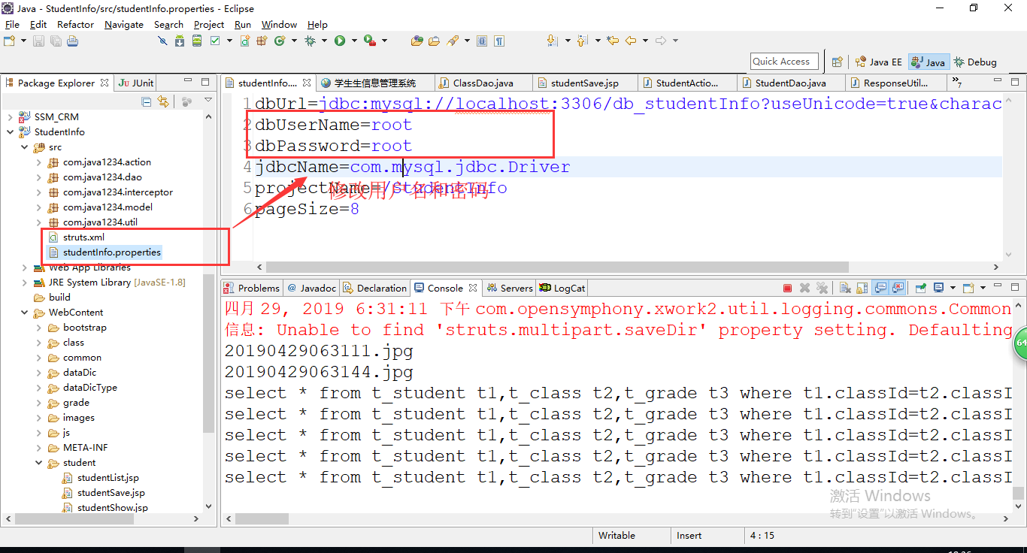Toggle Link with Editor in Package Explorer
The image size is (1027, 553).
[x=163, y=101]
